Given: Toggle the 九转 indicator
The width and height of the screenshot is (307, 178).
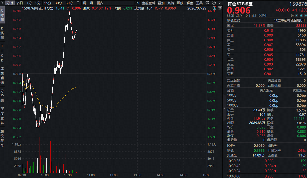Looking at the screenshot, I should pos(171,3).
